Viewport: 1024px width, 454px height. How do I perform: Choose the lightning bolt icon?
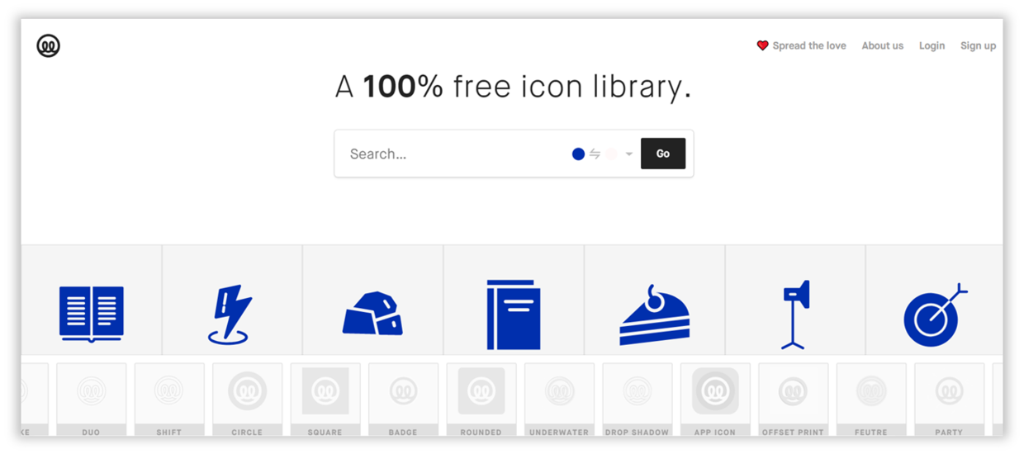[x=230, y=314]
